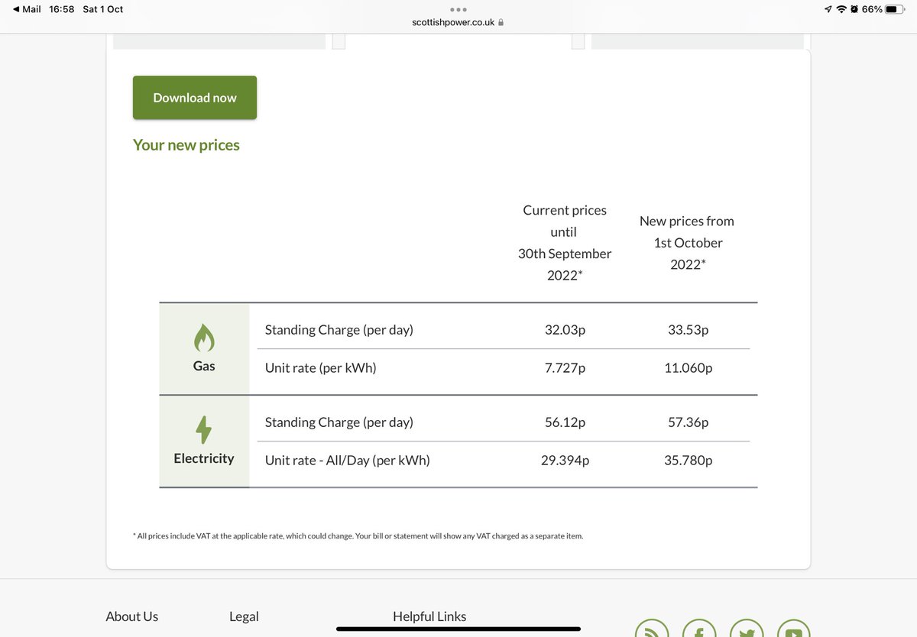Open the Helpful Links footer heading
The image size is (917, 637).
click(429, 616)
